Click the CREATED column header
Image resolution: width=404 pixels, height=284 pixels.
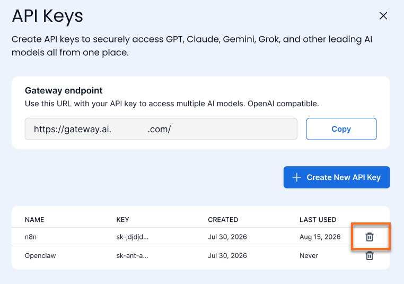coord(223,220)
